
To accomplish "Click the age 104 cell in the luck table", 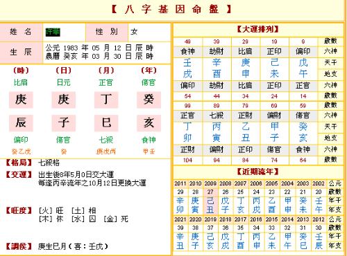I will (187, 161).
